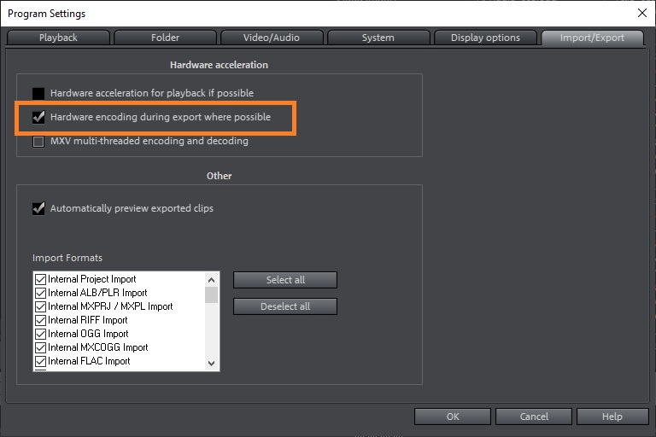Click the import formats list down arrow
656x437 pixels.
[x=211, y=363]
